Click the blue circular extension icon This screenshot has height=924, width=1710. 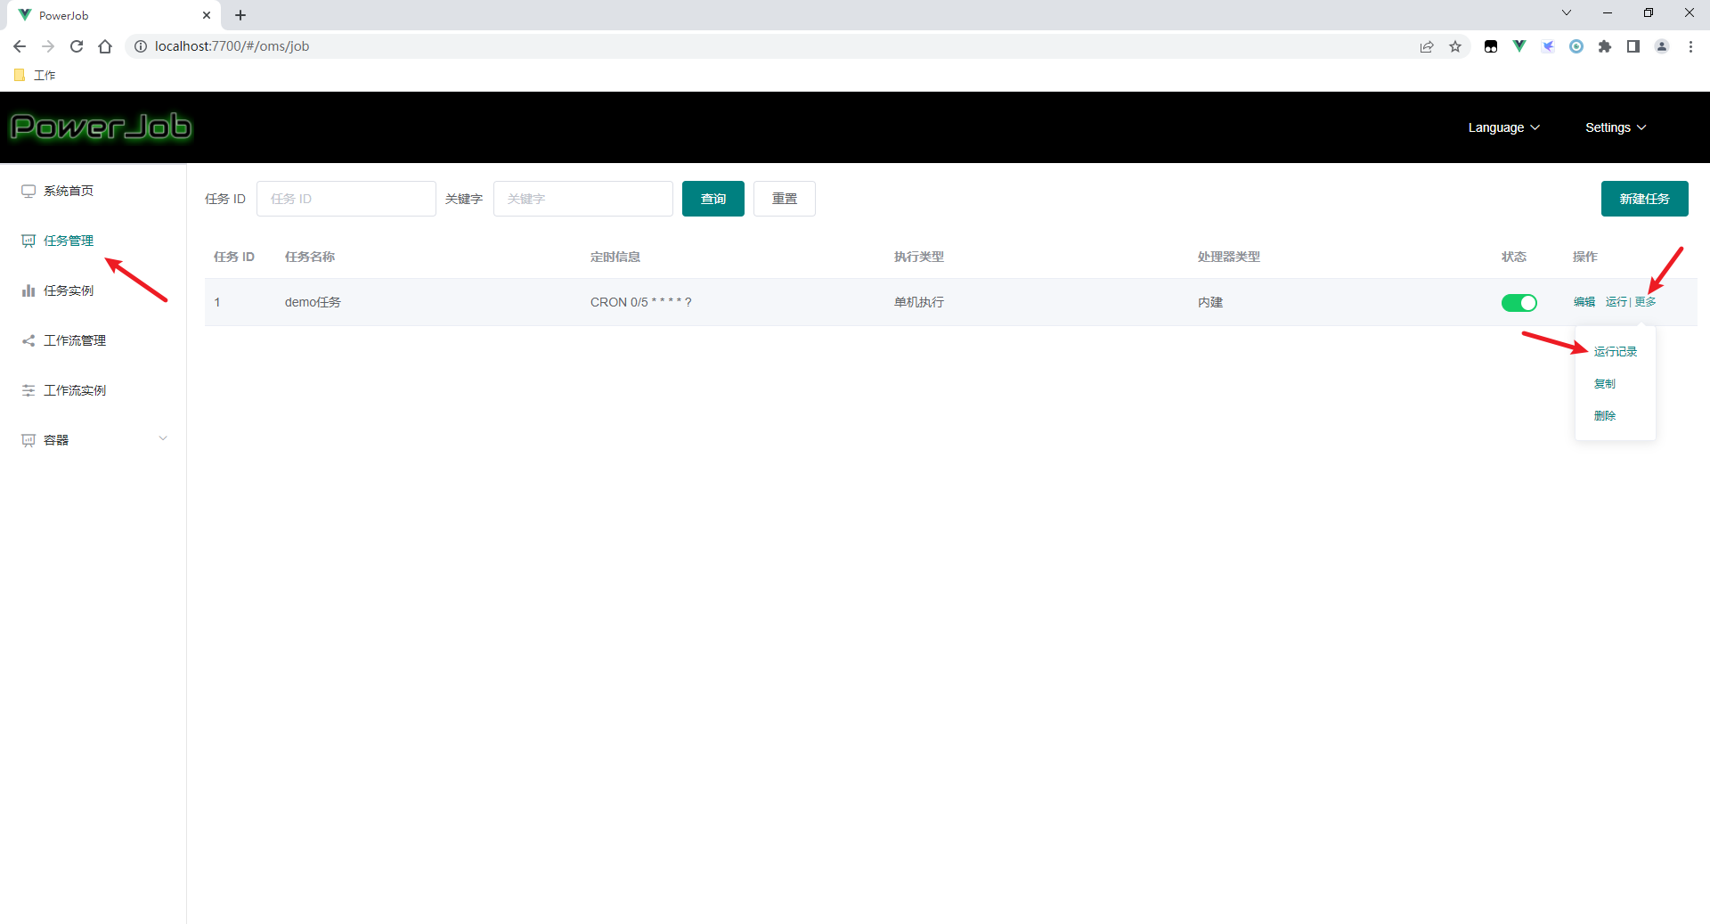click(x=1576, y=46)
